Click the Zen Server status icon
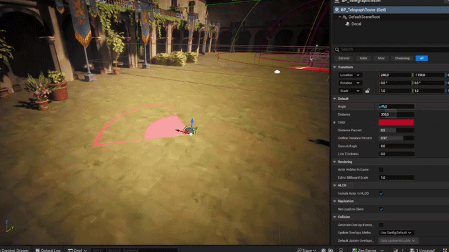 point(354,250)
